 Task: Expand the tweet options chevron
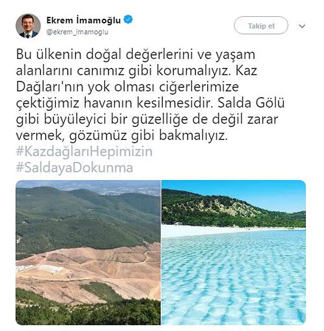302,26
